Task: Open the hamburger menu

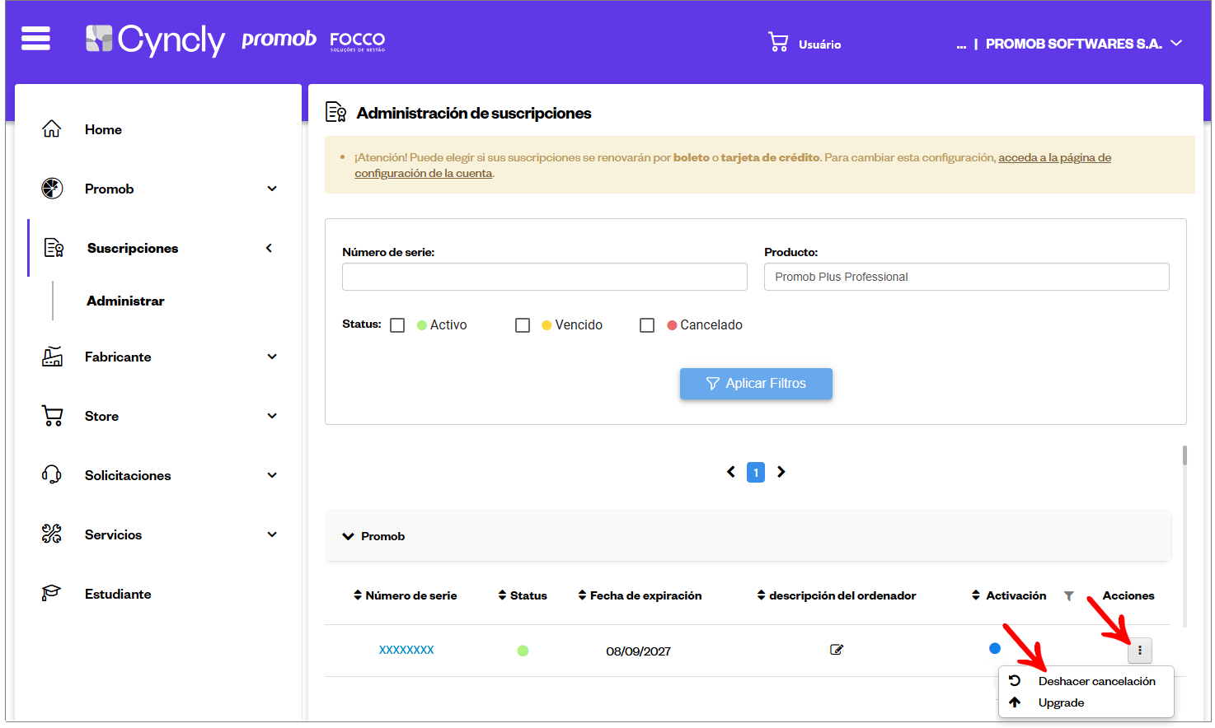Action: pos(35,39)
